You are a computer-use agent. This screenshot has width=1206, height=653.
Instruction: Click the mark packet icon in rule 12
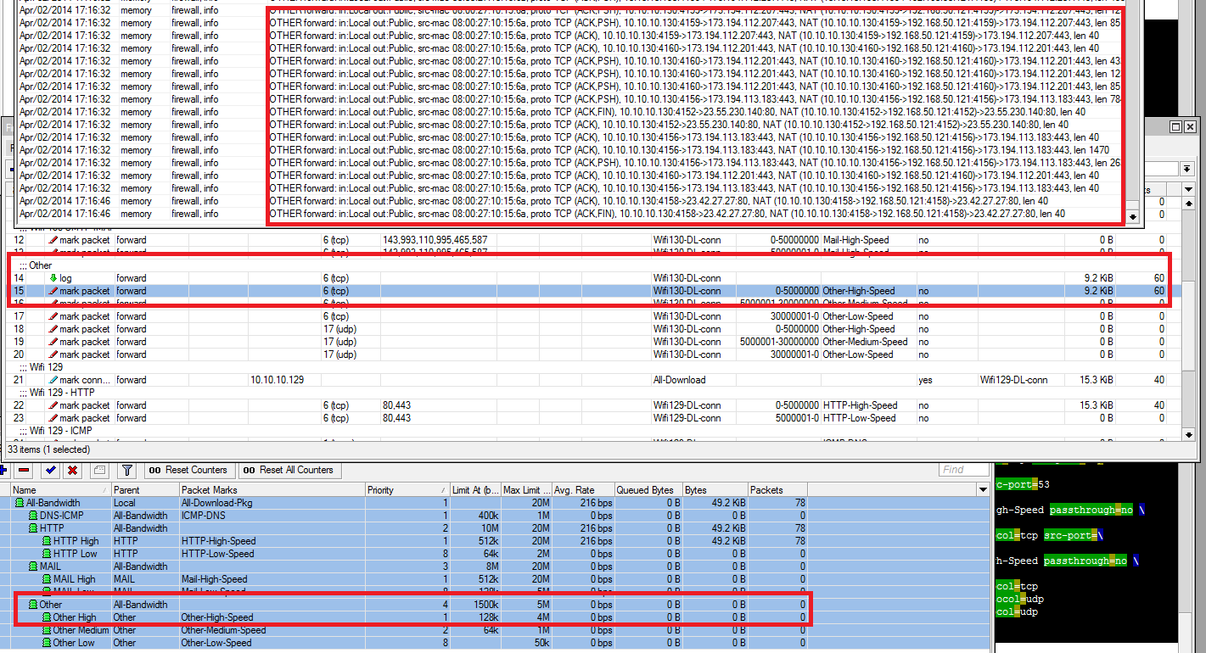tap(53, 240)
